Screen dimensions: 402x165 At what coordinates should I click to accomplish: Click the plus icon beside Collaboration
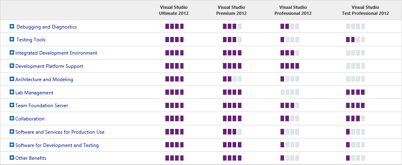12,118
